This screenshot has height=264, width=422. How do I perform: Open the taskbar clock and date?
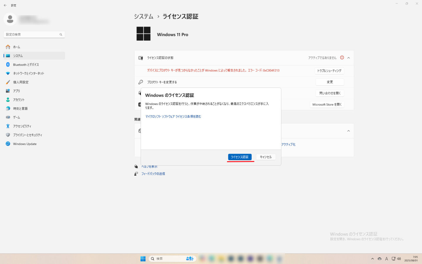coord(411,259)
